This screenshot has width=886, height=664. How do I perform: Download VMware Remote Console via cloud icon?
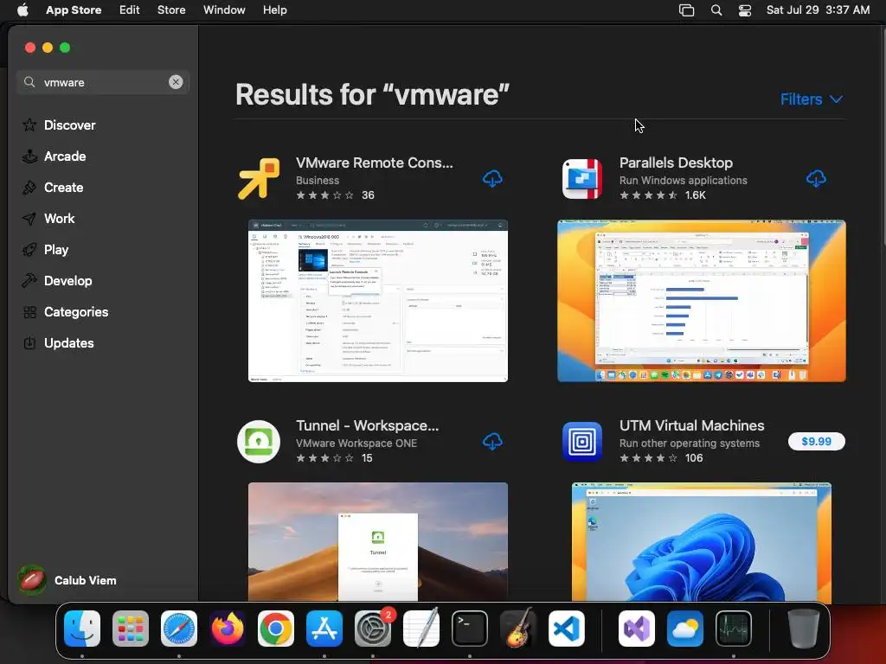492,179
